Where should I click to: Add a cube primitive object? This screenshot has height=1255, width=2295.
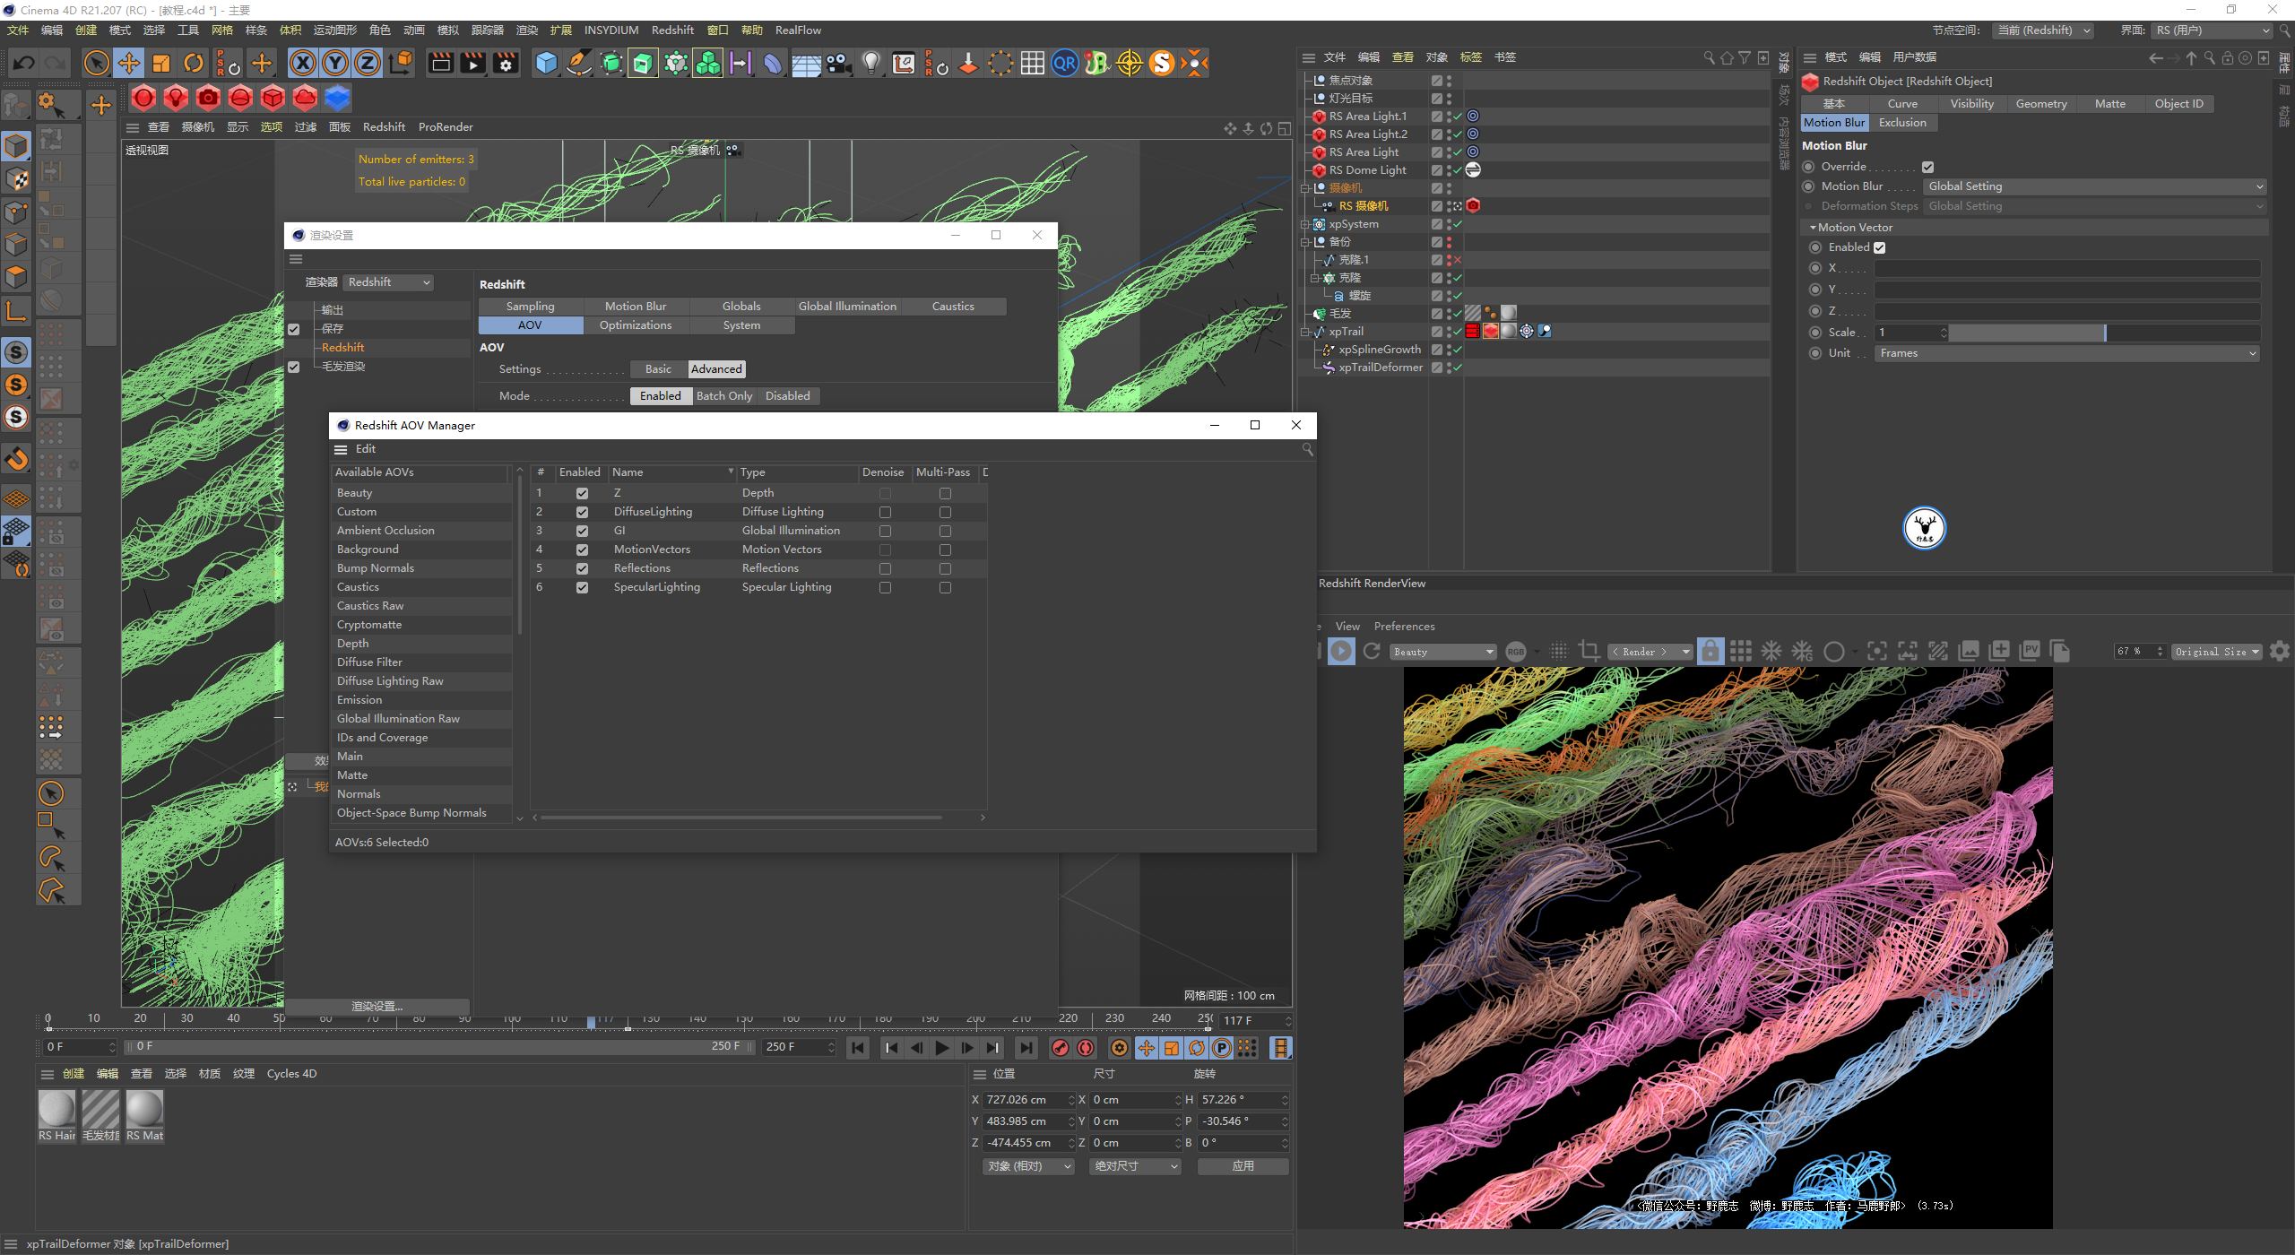coord(546,63)
